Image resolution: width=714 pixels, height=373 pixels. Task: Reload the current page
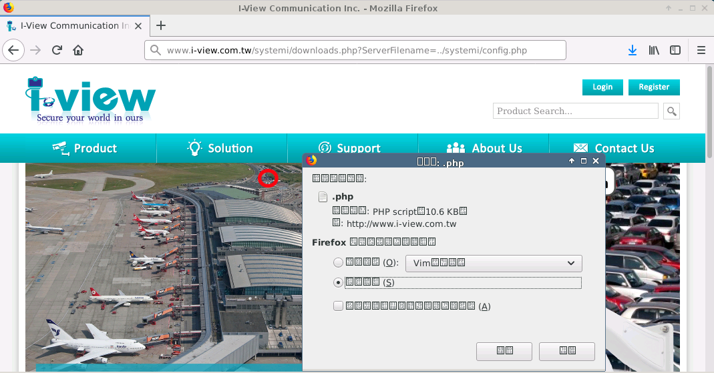(x=57, y=50)
